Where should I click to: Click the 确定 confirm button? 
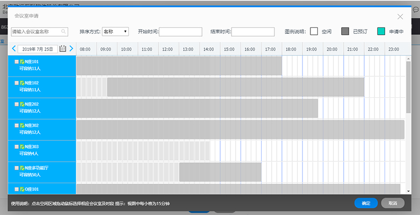[366, 203]
